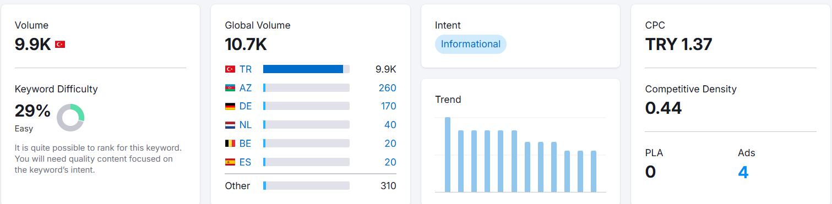The width and height of the screenshot is (832, 204).
Task: Click the last bar in the Trend chart
Action: (x=594, y=172)
